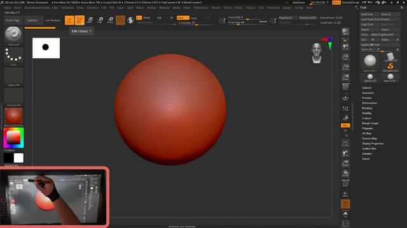Image resolution: width=407 pixels, height=228 pixels.
Task: Open the Document menu
Action: pyautogui.click(x=67, y=8)
